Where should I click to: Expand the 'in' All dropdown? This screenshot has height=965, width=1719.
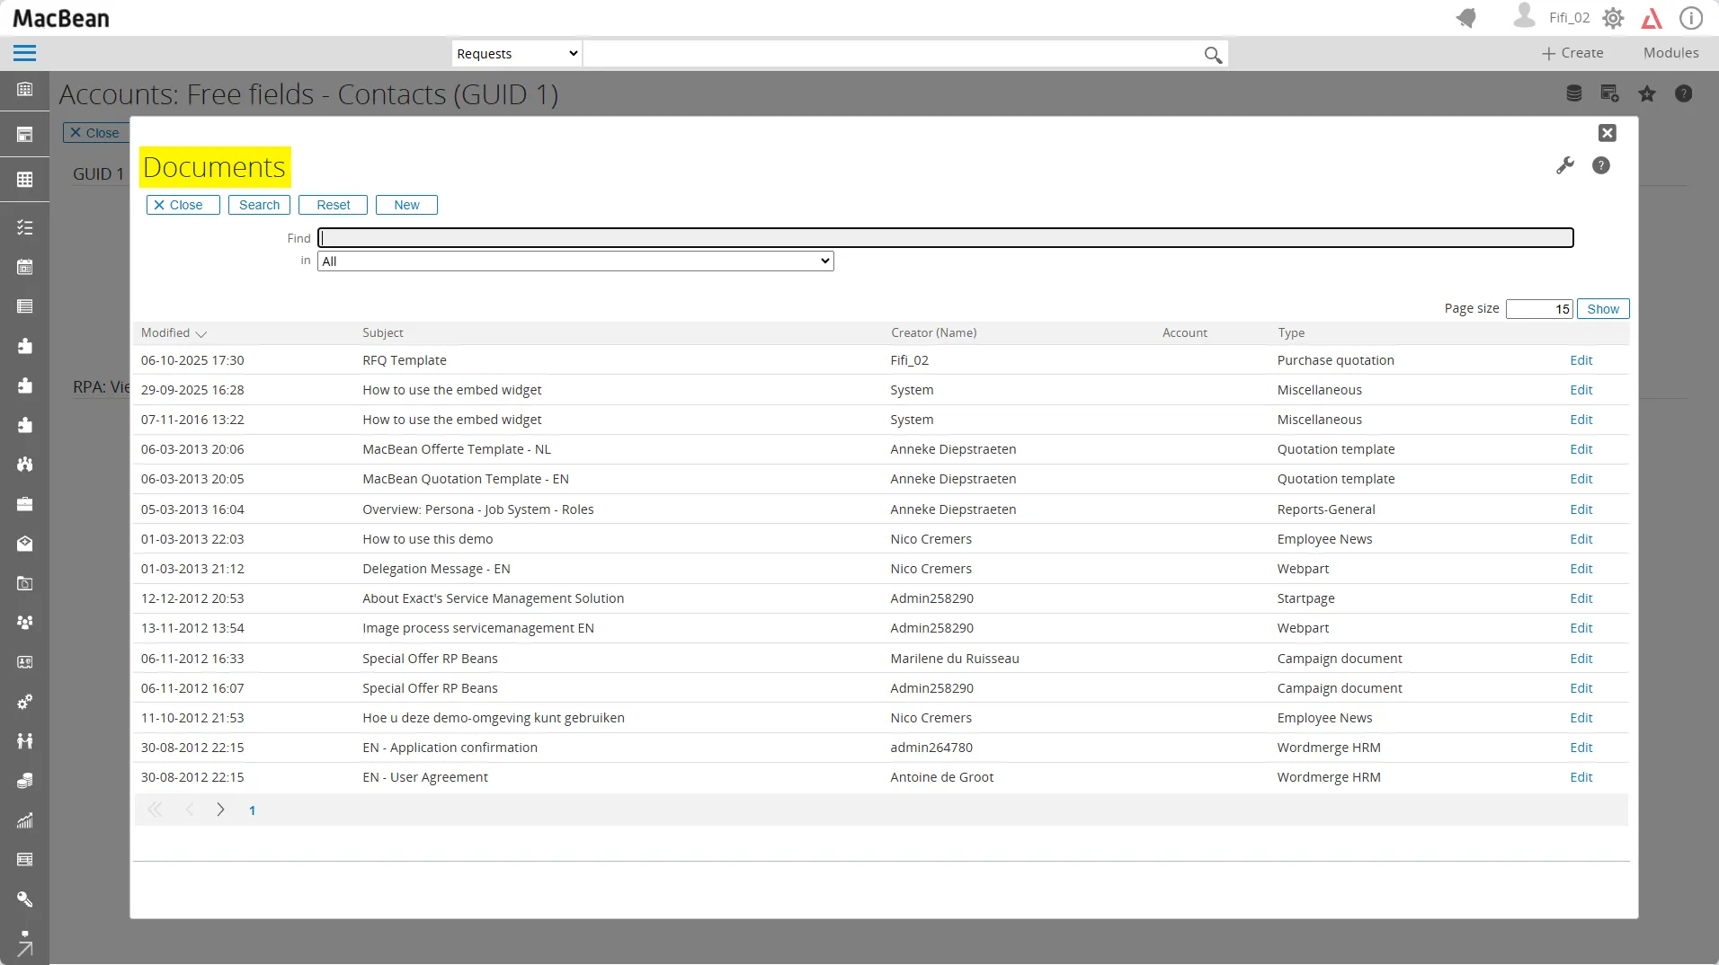(x=575, y=261)
